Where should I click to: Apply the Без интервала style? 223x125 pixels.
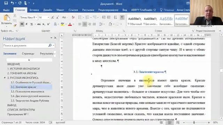[150, 21]
